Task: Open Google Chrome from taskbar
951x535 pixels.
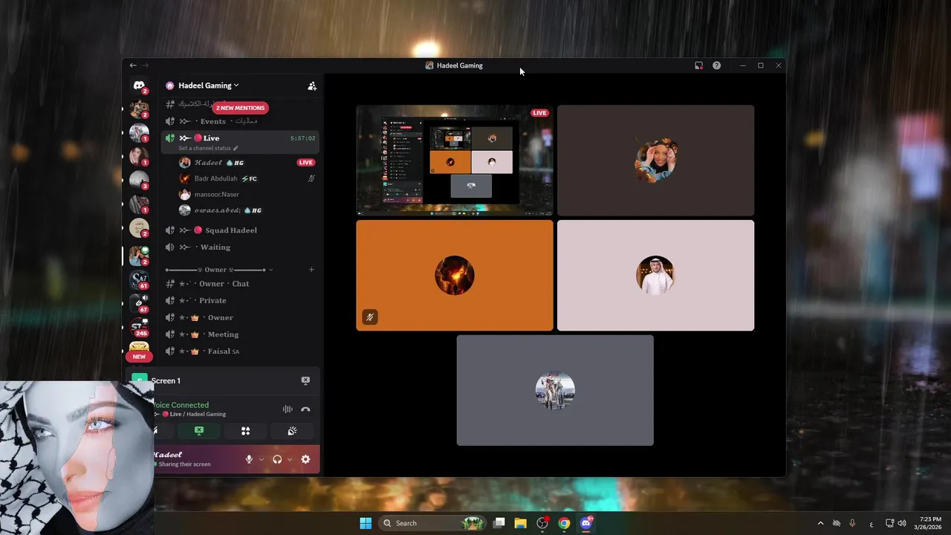Action: tap(564, 523)
